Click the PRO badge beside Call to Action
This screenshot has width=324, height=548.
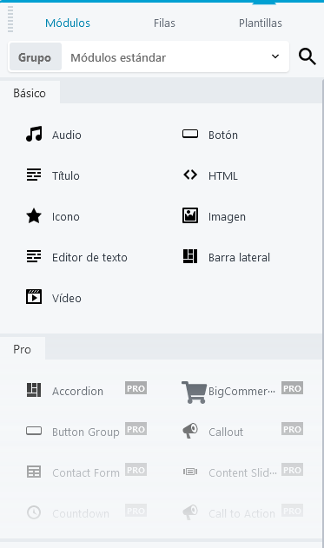292,511
